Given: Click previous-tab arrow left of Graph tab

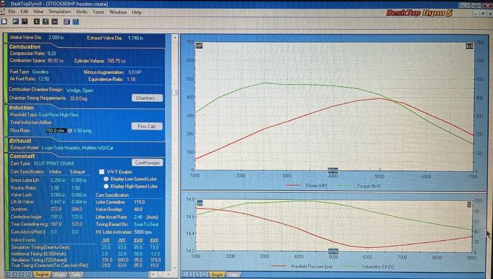Looking at the screenshot, I should point(191,275).
